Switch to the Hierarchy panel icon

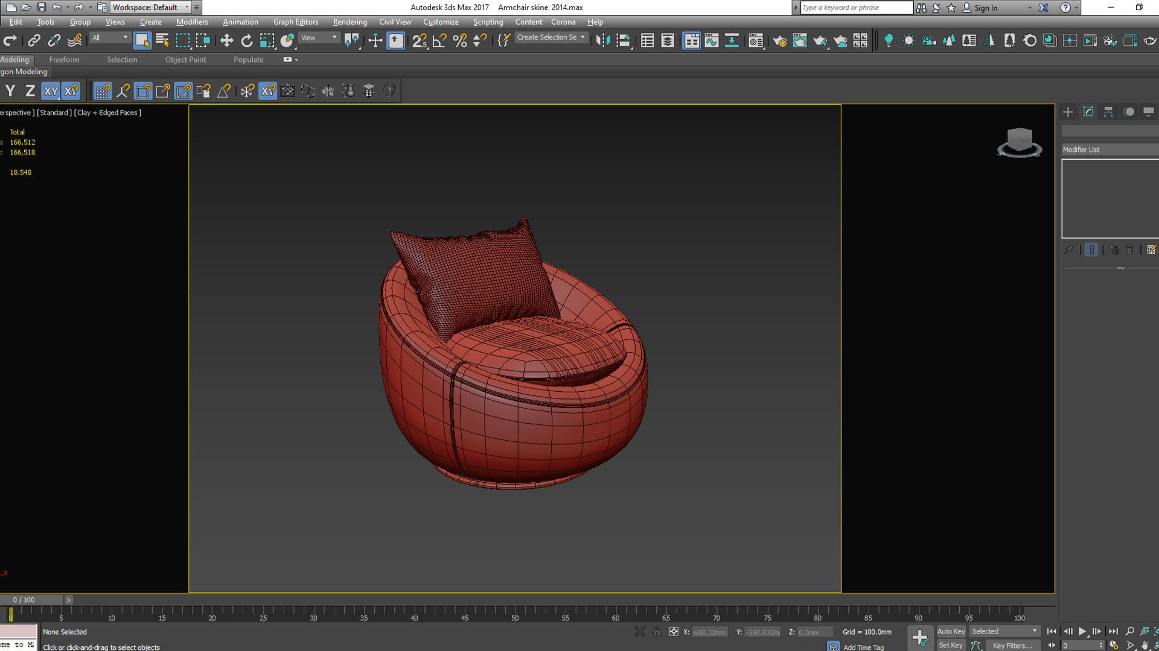click(1108, 112)
